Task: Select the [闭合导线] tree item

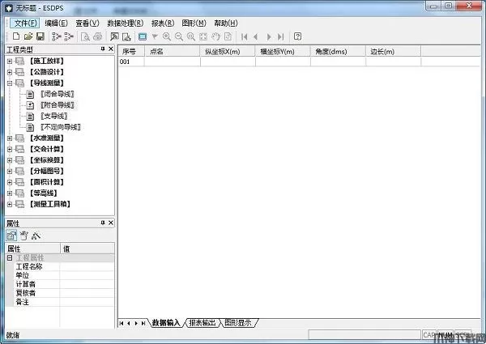Action: [x=58, y=94]
